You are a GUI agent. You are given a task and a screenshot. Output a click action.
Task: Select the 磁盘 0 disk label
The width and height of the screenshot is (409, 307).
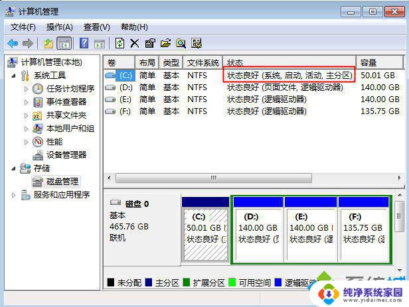(x=142, y=229)
